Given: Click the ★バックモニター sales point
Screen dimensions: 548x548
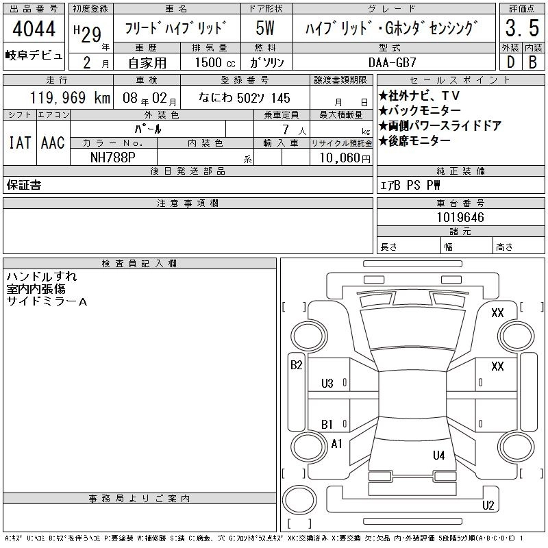Looking at the screenshot, I should [419, 110].
